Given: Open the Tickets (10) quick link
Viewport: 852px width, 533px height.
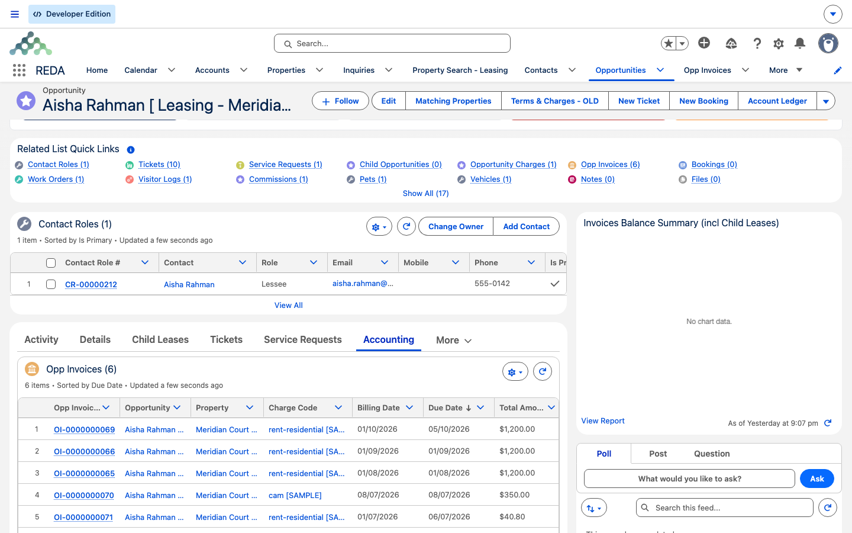Looking at the screenshot, I should pos(159,165).
